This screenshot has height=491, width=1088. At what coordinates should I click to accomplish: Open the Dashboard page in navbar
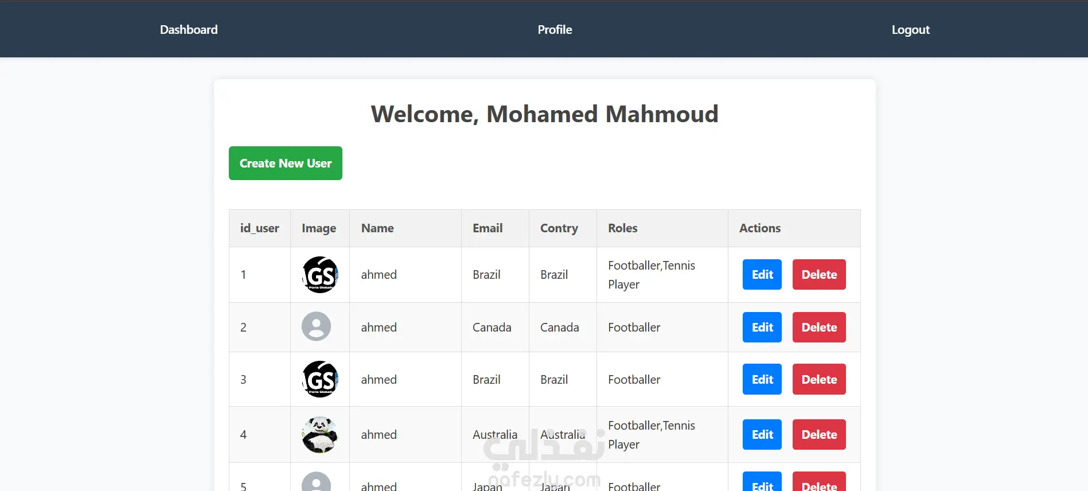pos(189,30)
